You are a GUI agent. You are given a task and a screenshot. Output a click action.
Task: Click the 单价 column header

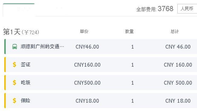(84, 31)
